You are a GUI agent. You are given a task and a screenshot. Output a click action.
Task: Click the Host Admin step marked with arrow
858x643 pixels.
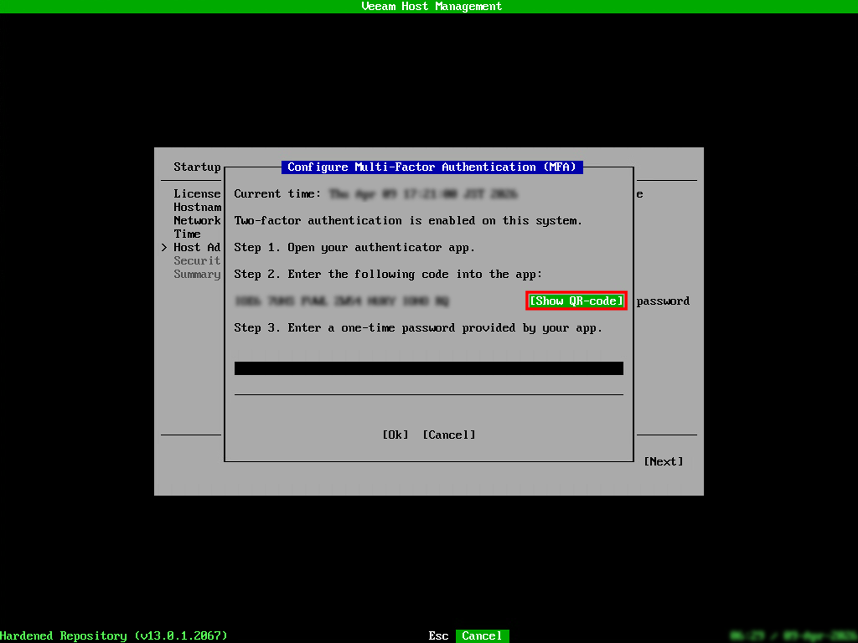point(197,247)
